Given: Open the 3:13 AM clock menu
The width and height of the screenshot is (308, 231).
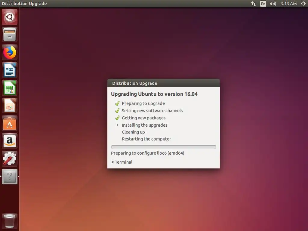Looking at the screenshot, I should tap(288, 4).
